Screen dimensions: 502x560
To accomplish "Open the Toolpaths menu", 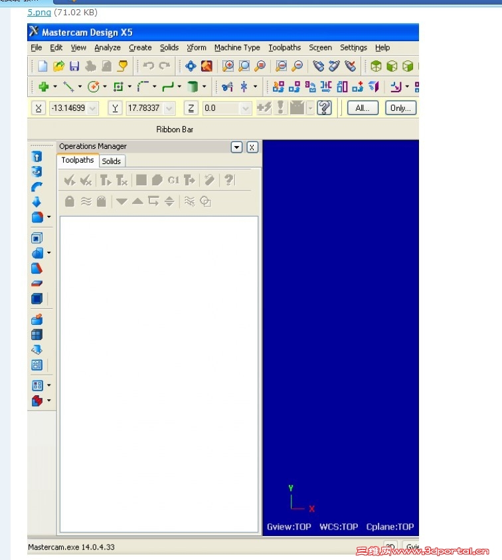I will pos(285,48).
